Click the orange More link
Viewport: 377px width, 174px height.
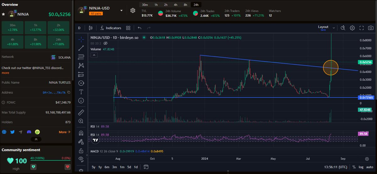[64, 132]
